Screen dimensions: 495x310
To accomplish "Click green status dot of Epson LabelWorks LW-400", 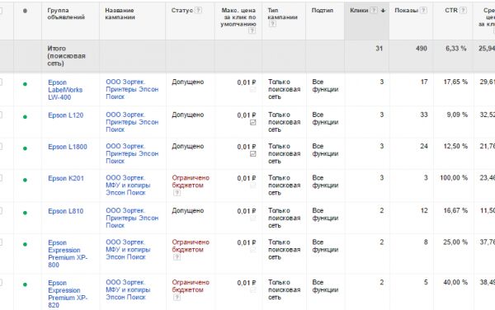I will pos(25,84).
